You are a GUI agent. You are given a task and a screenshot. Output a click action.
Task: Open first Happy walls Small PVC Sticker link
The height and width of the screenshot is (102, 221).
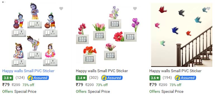[28, 71]
